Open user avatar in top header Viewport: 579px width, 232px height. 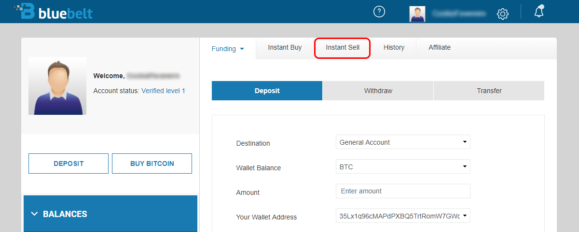click(417, 14)
